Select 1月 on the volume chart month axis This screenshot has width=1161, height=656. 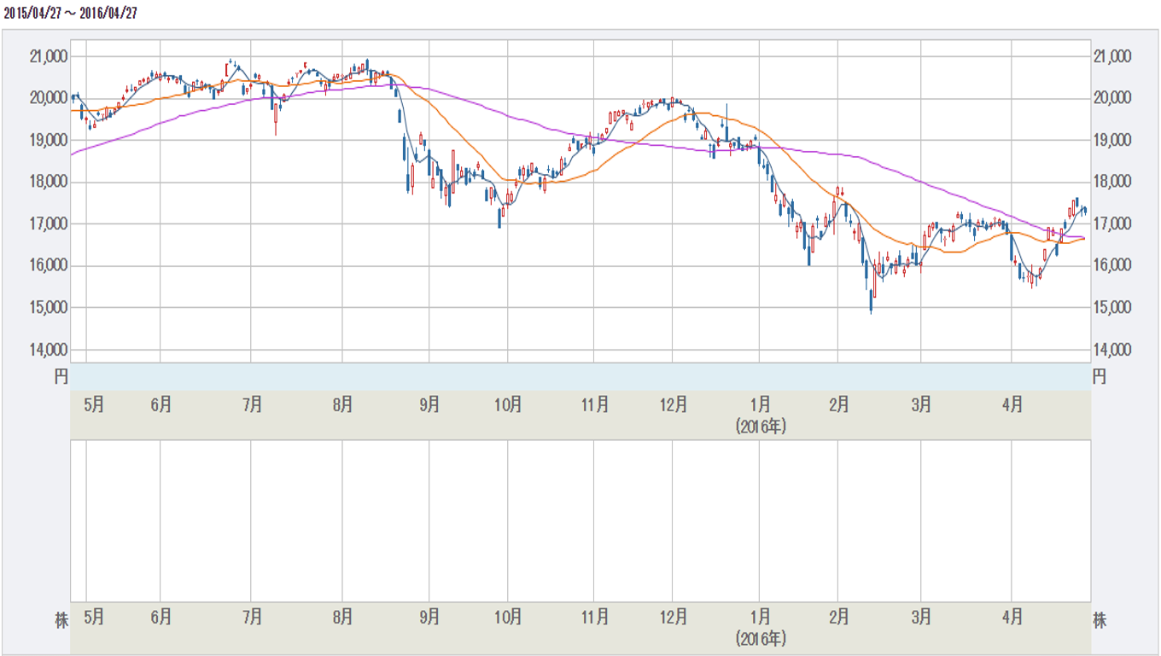click(760, 615)
